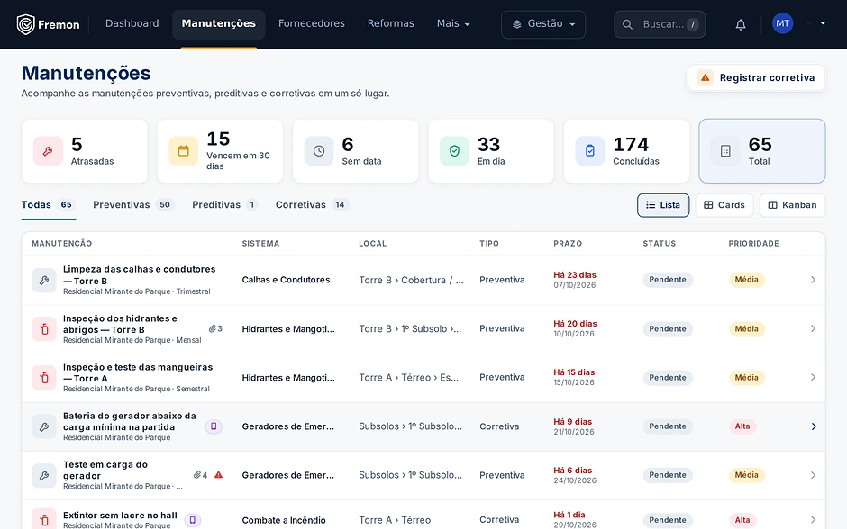Open notifications bell
Viewport: 847px width, 529px height.
[x=741, y=24]
